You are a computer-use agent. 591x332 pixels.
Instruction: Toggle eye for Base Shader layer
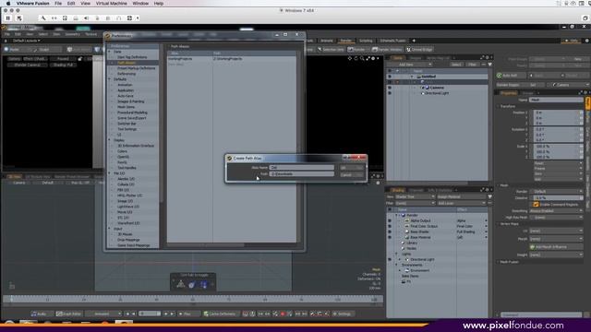coord(390,231)
